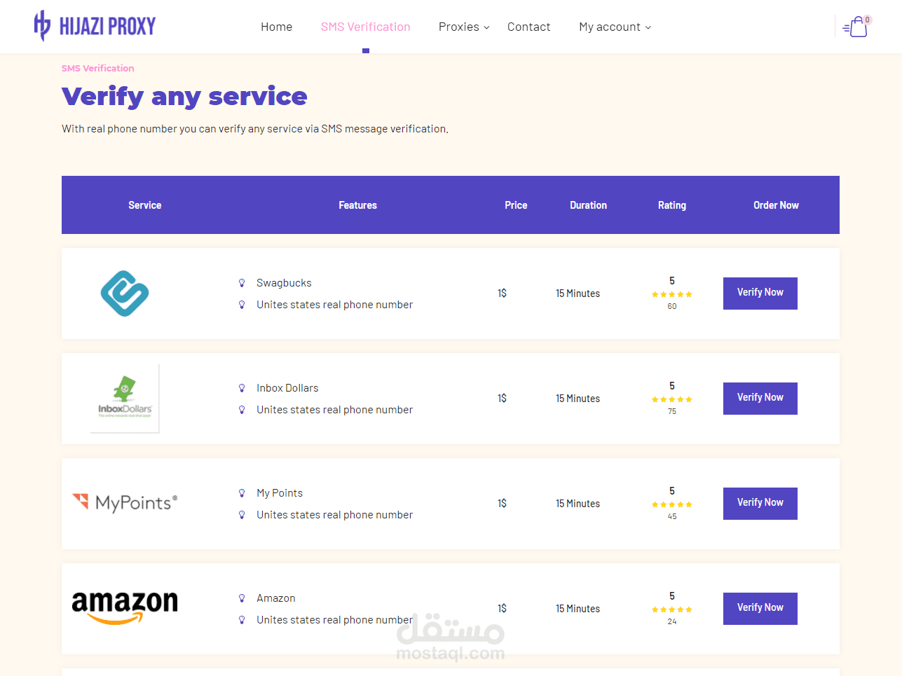Click 'Unites states real phone number' under Swagbucks
The height and width of the screenshot is (676, 902).
click(x=335, y=305)
